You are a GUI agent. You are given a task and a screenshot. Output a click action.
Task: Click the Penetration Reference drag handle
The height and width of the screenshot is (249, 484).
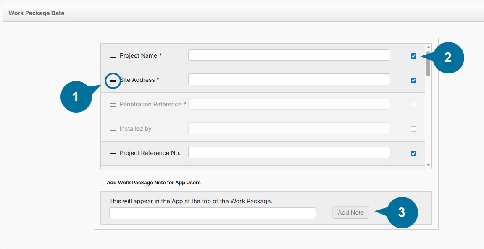point(113,105)
